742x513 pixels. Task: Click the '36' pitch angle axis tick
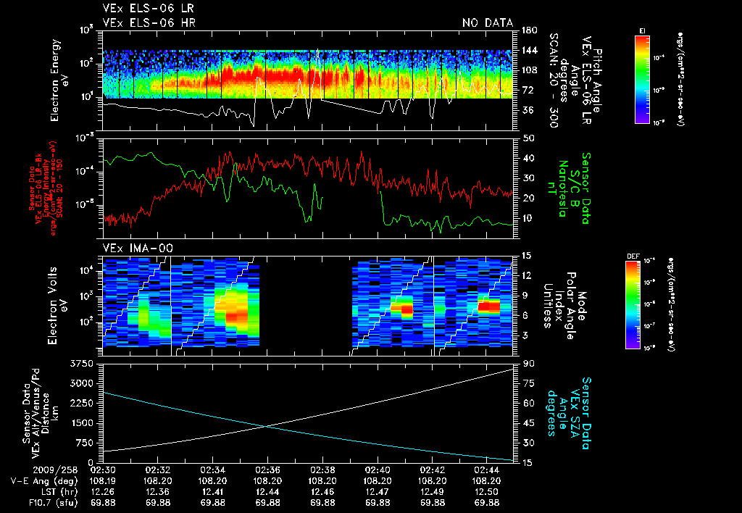click(527, 110)
